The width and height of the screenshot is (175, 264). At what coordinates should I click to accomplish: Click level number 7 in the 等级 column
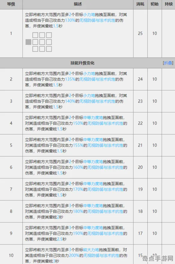pos(11,190)
